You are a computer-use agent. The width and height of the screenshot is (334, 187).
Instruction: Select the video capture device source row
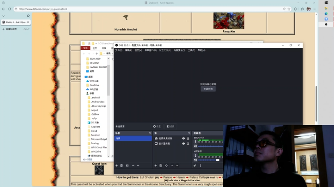click(172, 138)
